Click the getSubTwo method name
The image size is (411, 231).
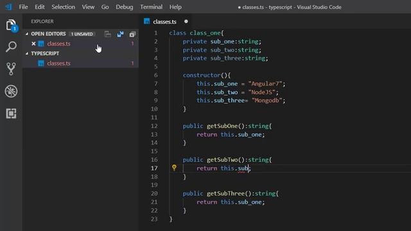click(x=222, y=160)
